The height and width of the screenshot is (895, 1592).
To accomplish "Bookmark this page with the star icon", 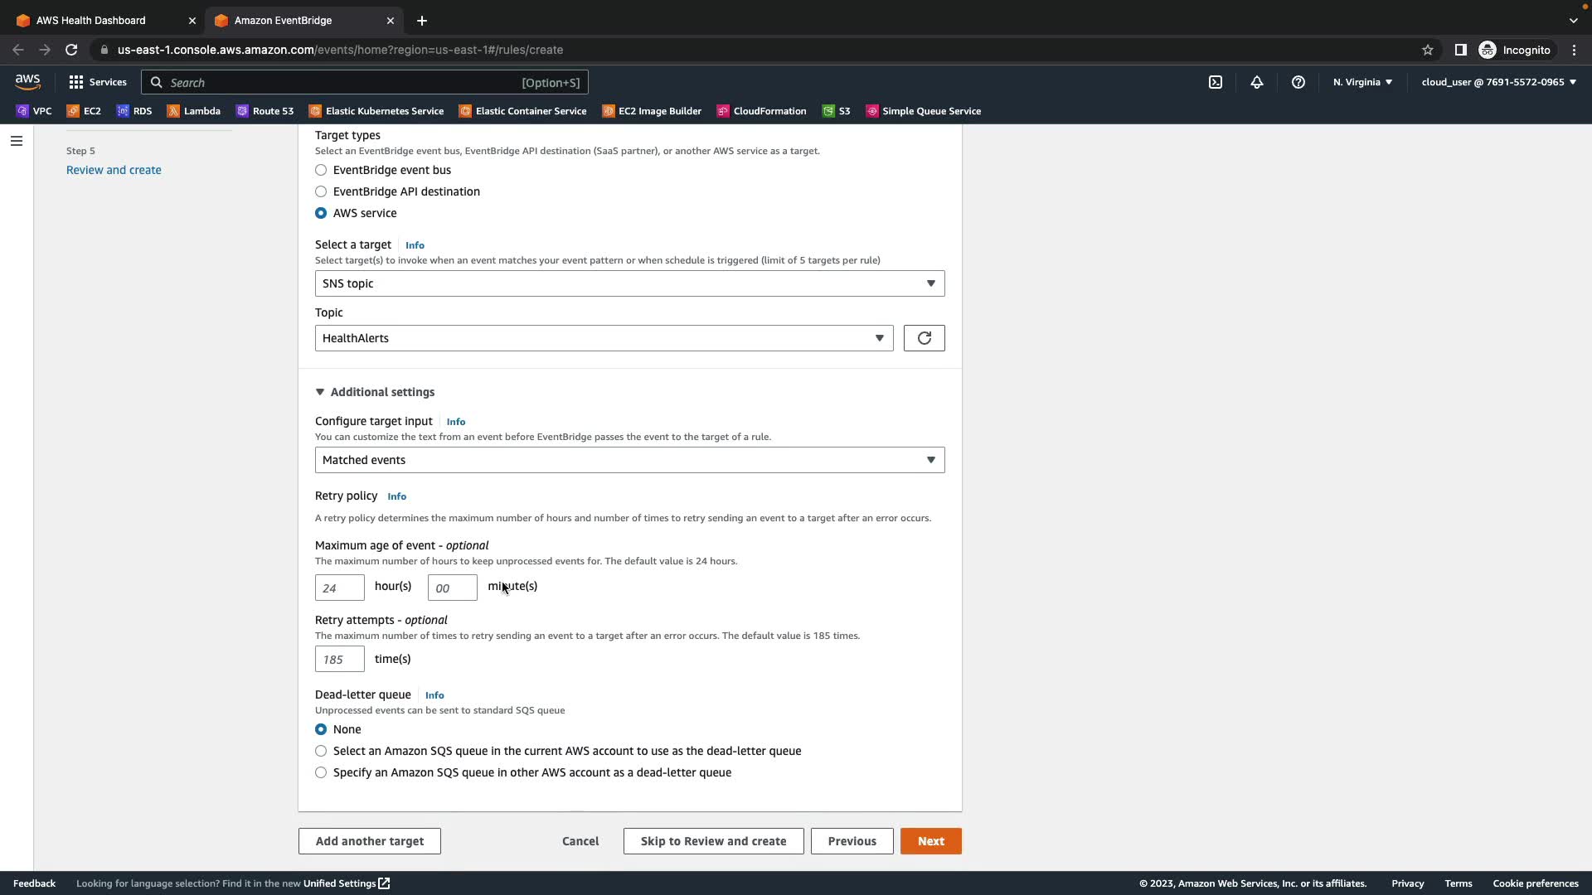I will point(1427,50).
